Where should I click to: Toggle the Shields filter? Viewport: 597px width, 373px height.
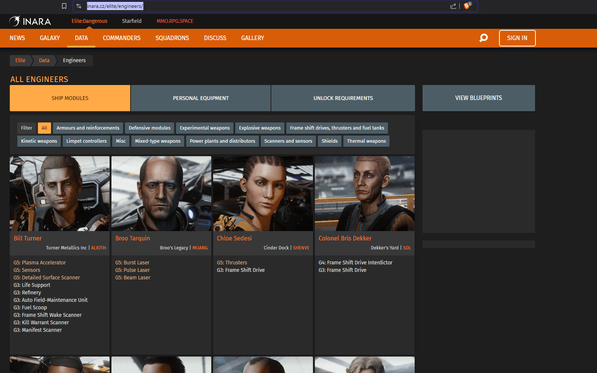pos(329,141)
